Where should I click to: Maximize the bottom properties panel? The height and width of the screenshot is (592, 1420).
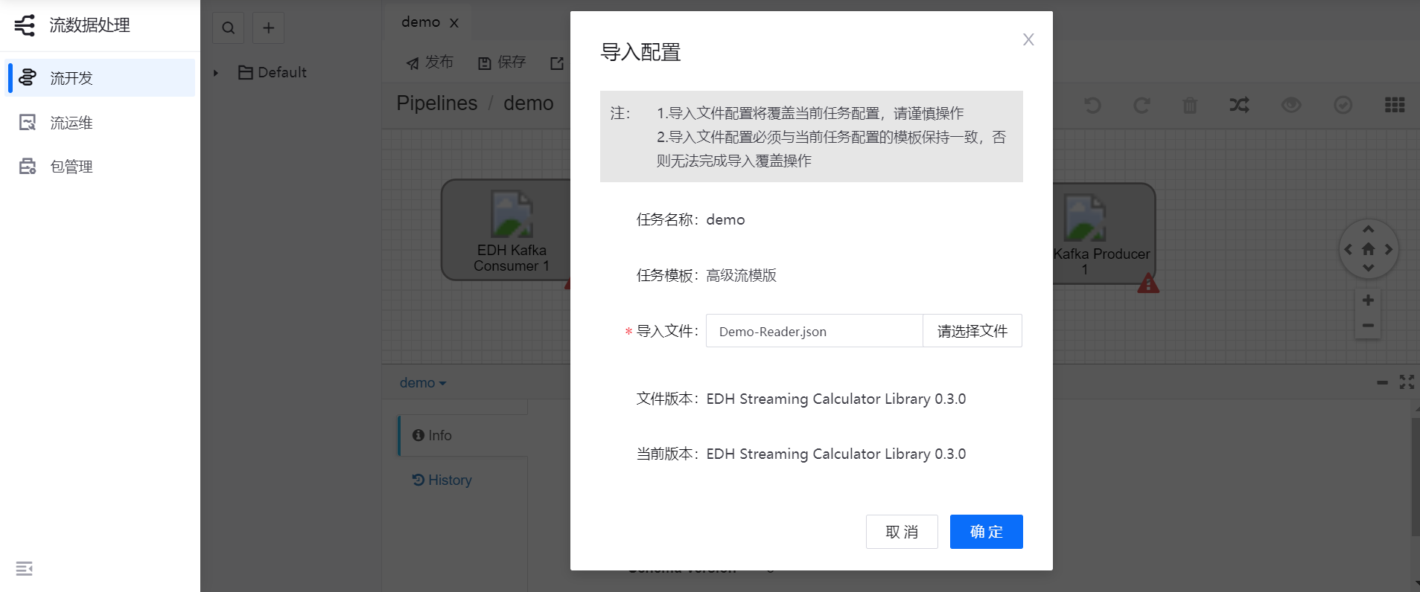(1406, 382)
